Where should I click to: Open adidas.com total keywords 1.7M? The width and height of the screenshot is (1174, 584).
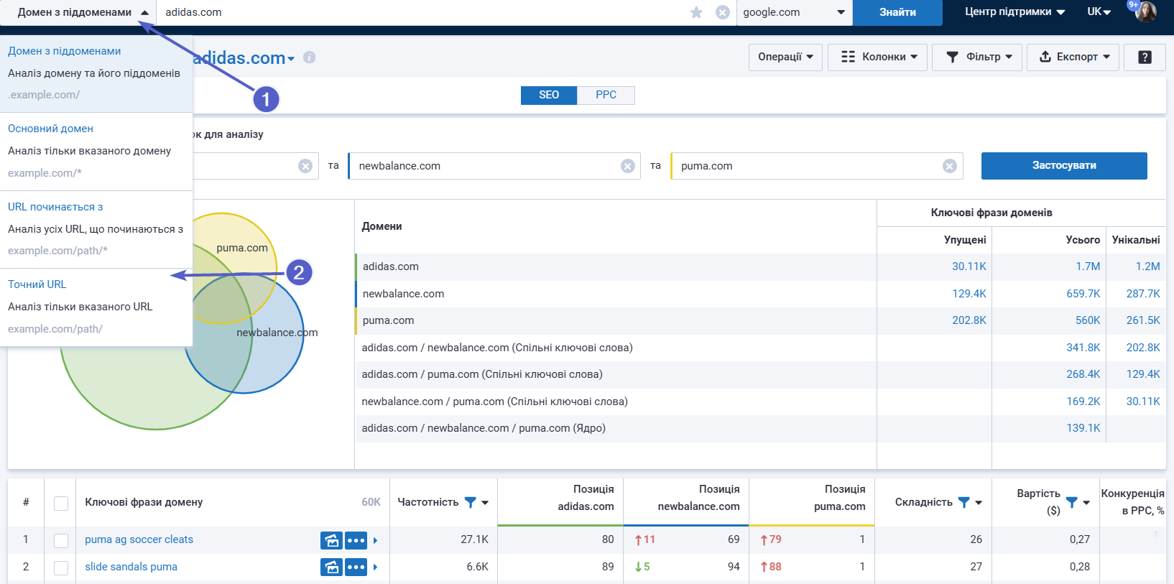[x=1088, y=266]
